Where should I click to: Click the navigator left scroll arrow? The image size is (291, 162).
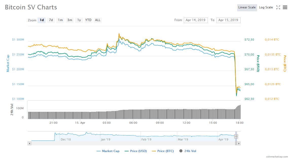[29, 143]
